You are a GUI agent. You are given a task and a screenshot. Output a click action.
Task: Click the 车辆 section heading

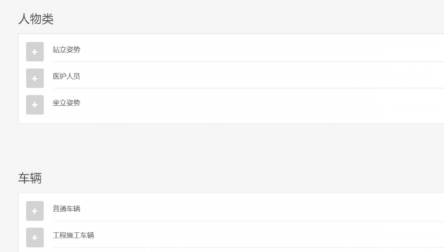(x=30, y=178)
